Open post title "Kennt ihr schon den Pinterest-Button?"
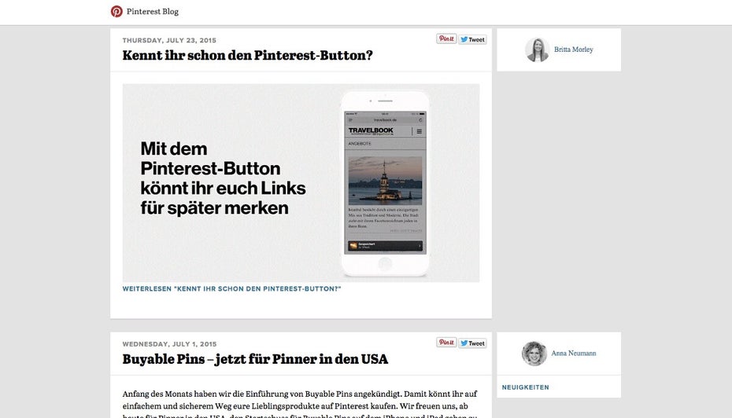732x418 pixels. tap(247, 56)
